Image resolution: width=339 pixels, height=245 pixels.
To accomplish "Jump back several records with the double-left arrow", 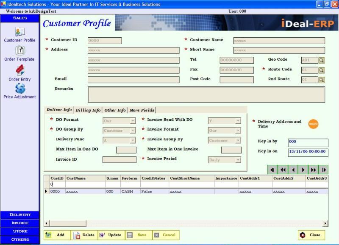I will (283, 170).
